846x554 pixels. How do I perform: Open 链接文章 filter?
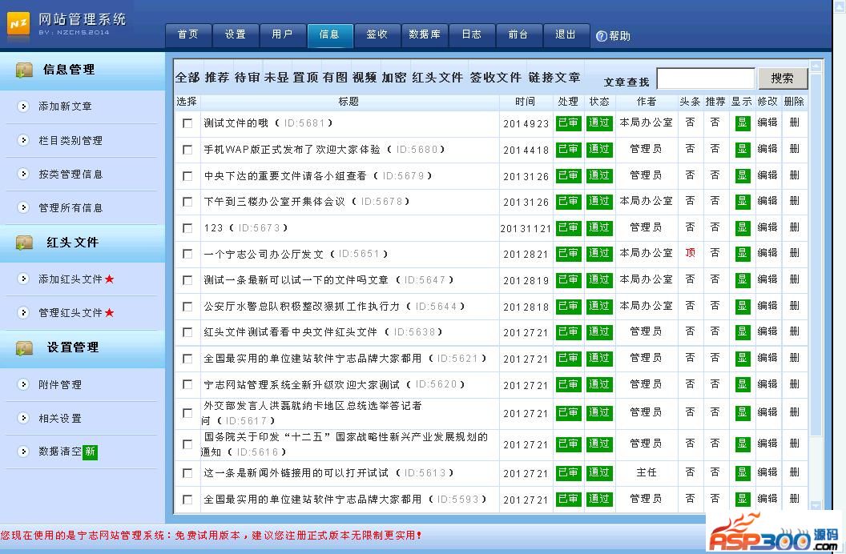coord(554,78)
